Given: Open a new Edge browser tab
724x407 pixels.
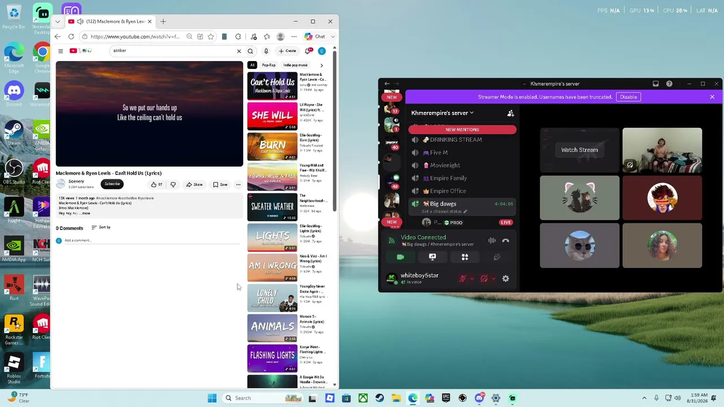Looking at the screenshot, I should point(163,21).
